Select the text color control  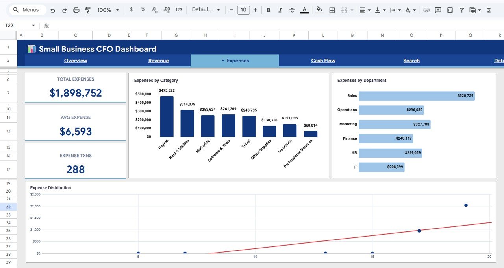304,10
